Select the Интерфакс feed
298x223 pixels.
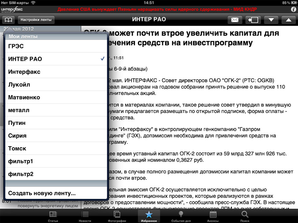tap(56, 72)
